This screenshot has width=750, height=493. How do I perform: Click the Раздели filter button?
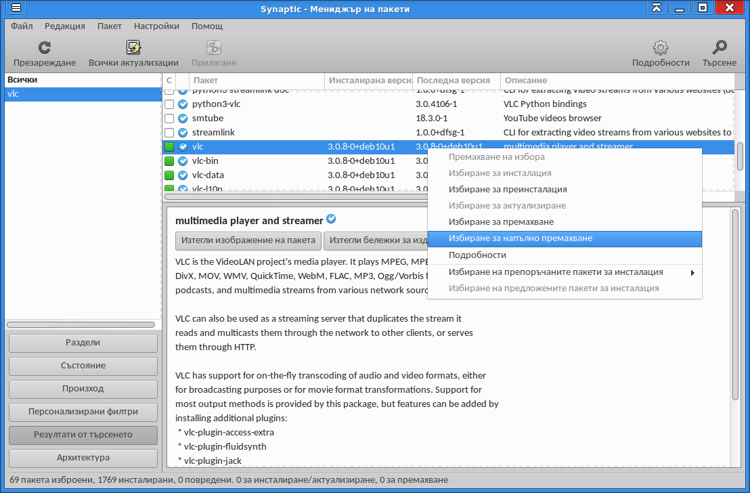pos(83,343)
